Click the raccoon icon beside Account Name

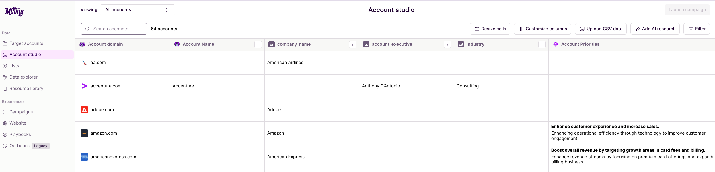[177, 44]
